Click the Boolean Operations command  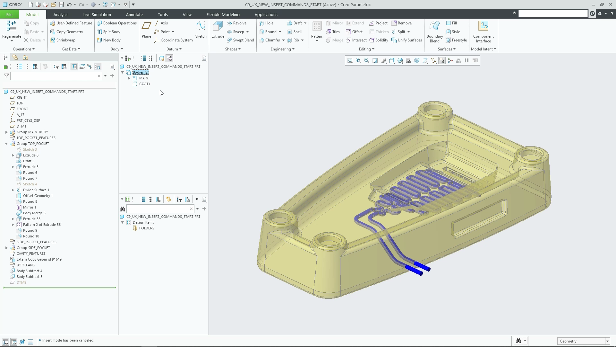tap(117, 23)
